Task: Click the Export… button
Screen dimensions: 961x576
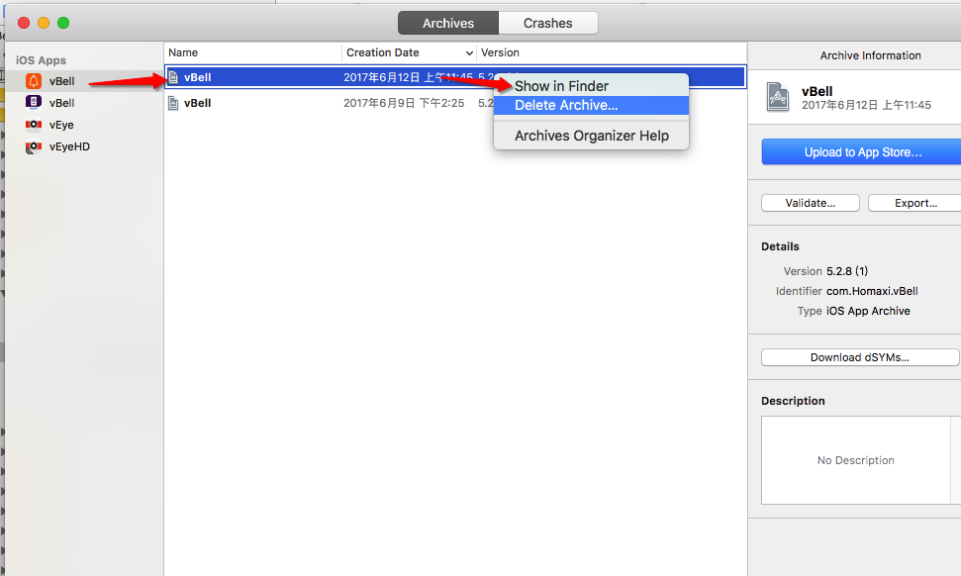Action: click(915, 203)
